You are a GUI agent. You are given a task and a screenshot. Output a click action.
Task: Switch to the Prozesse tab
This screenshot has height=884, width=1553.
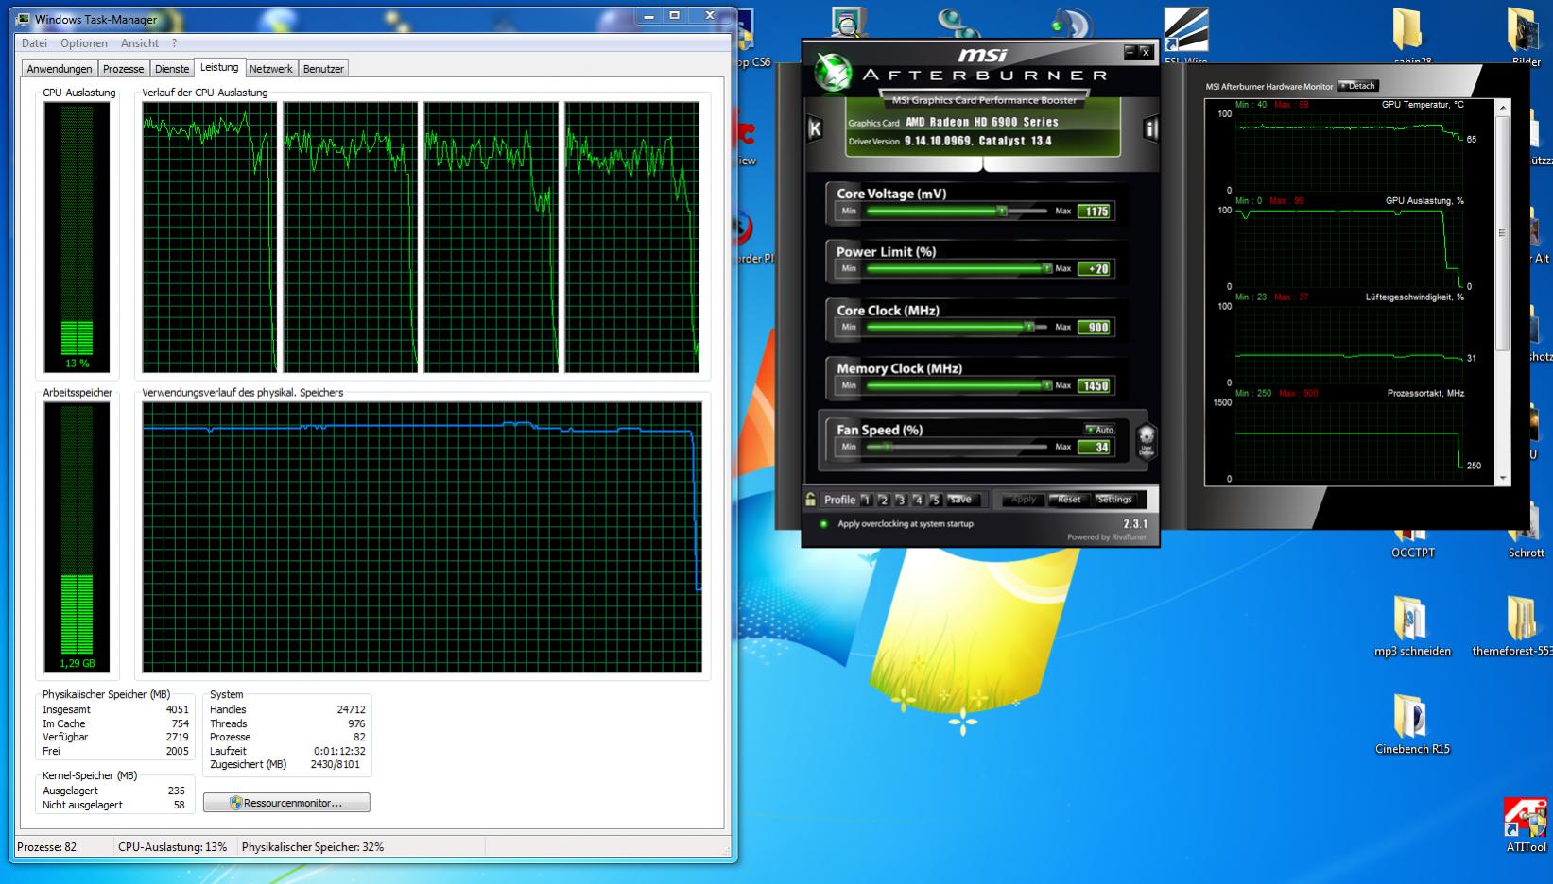(x=124, y=69)
